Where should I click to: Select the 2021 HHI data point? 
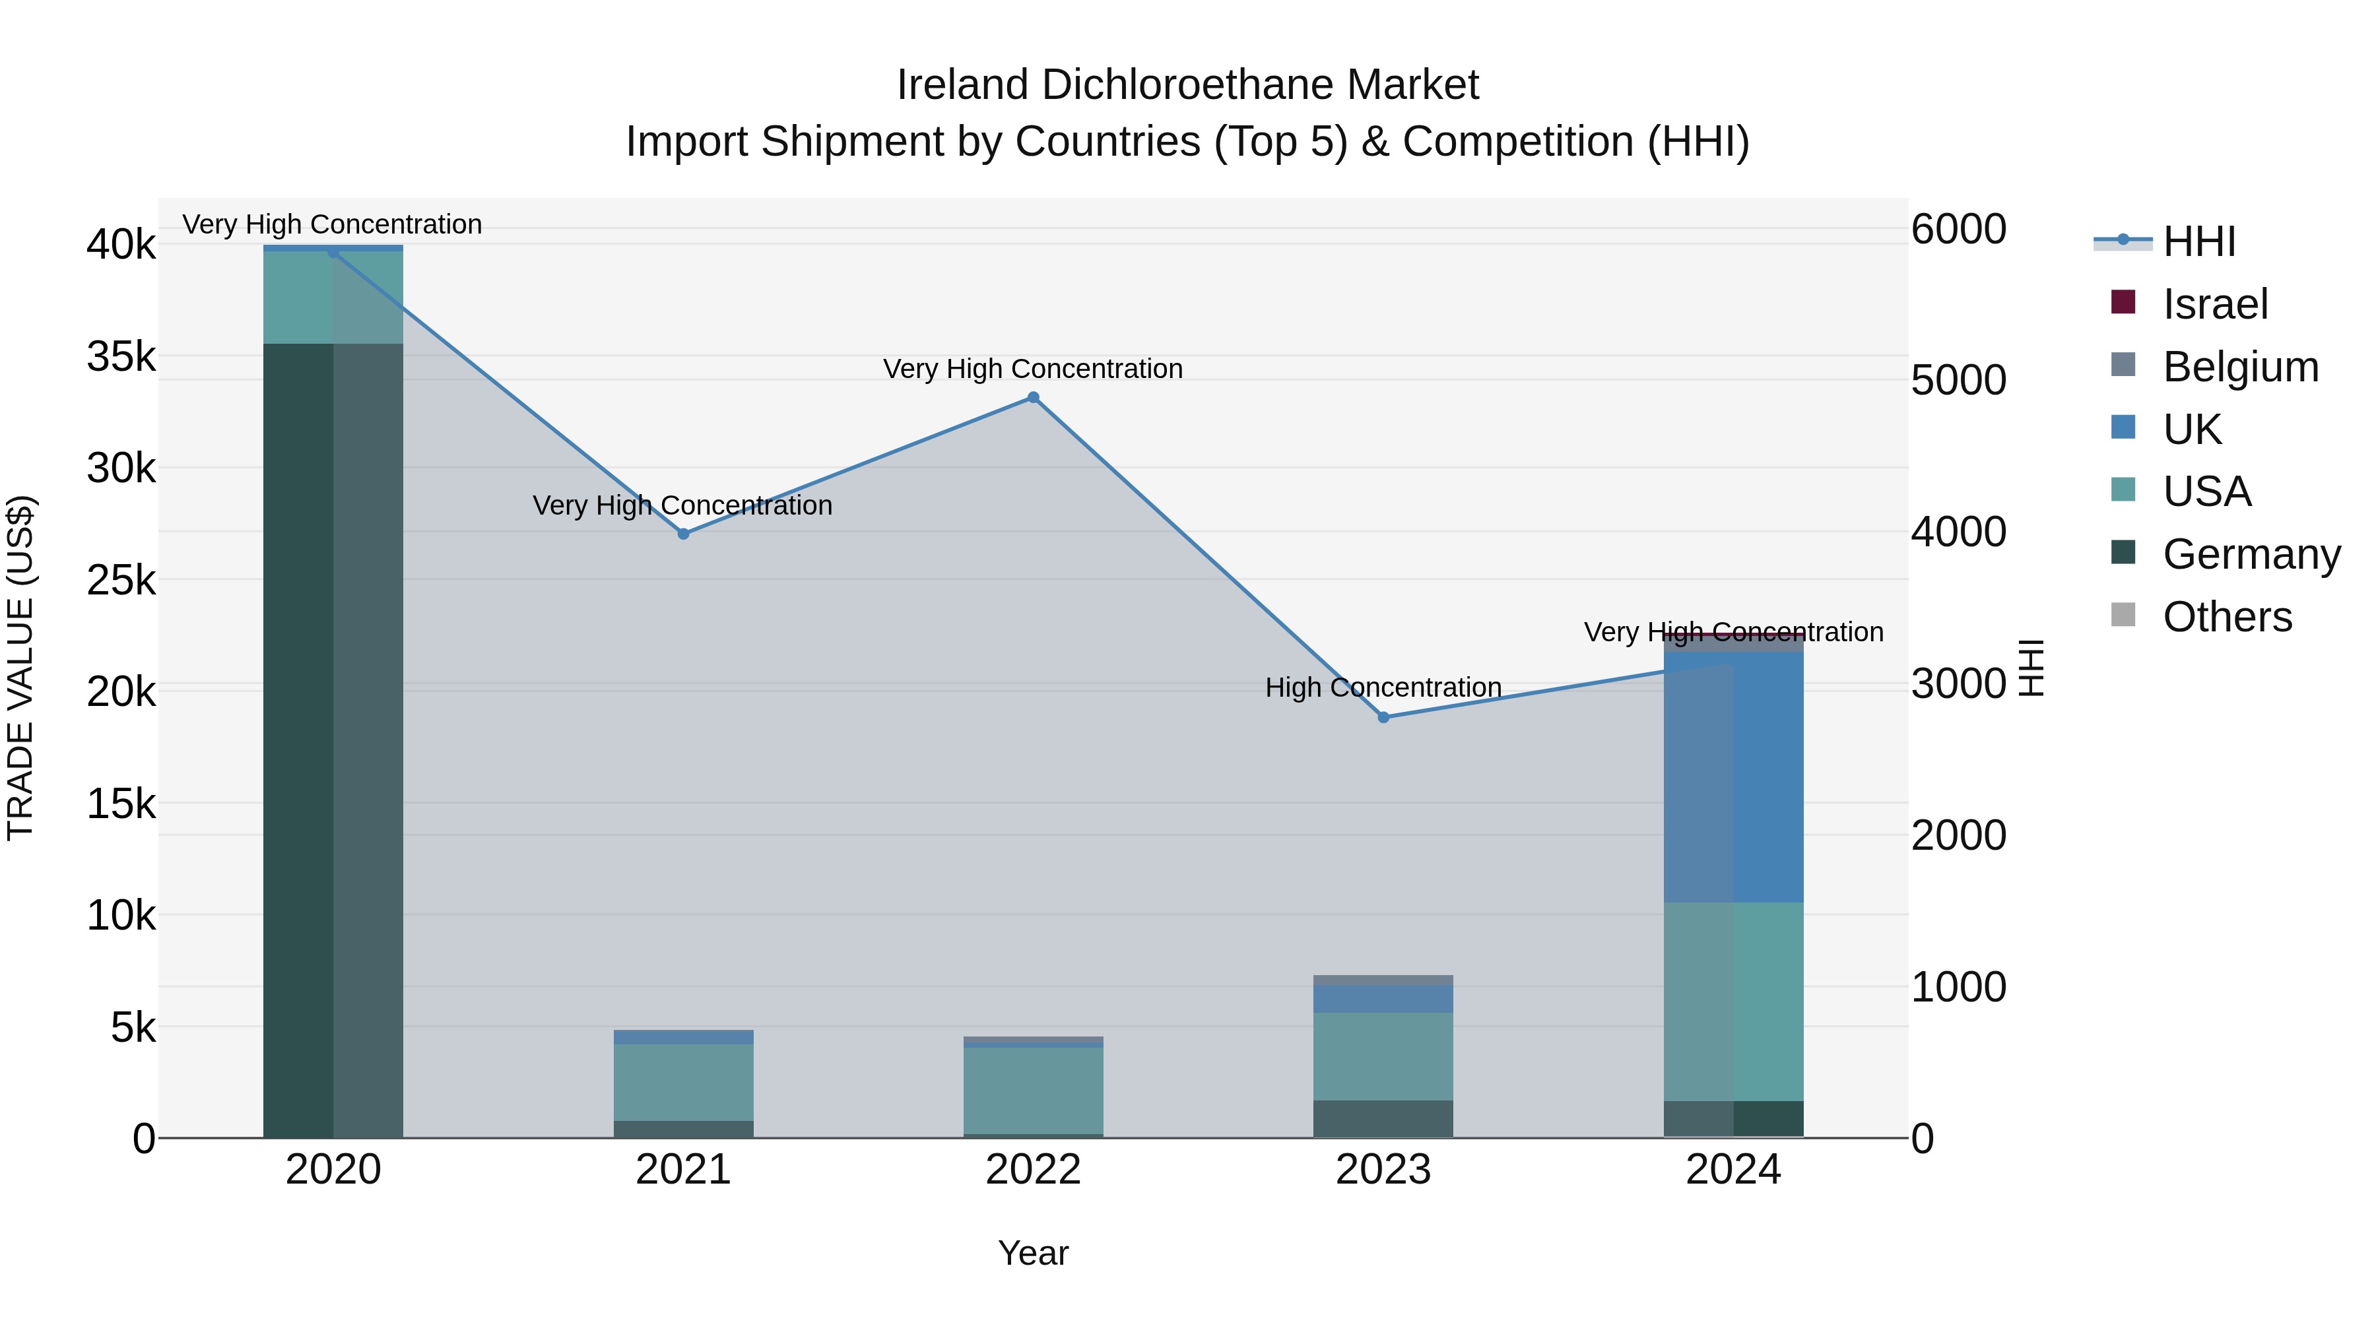pyautogui.click(x=684, y=534)
